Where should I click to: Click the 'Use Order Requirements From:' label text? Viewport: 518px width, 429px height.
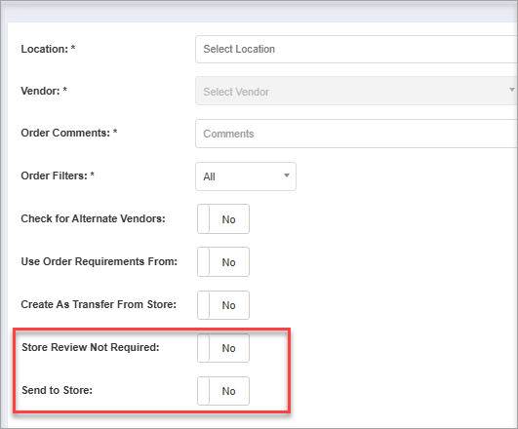100,261
